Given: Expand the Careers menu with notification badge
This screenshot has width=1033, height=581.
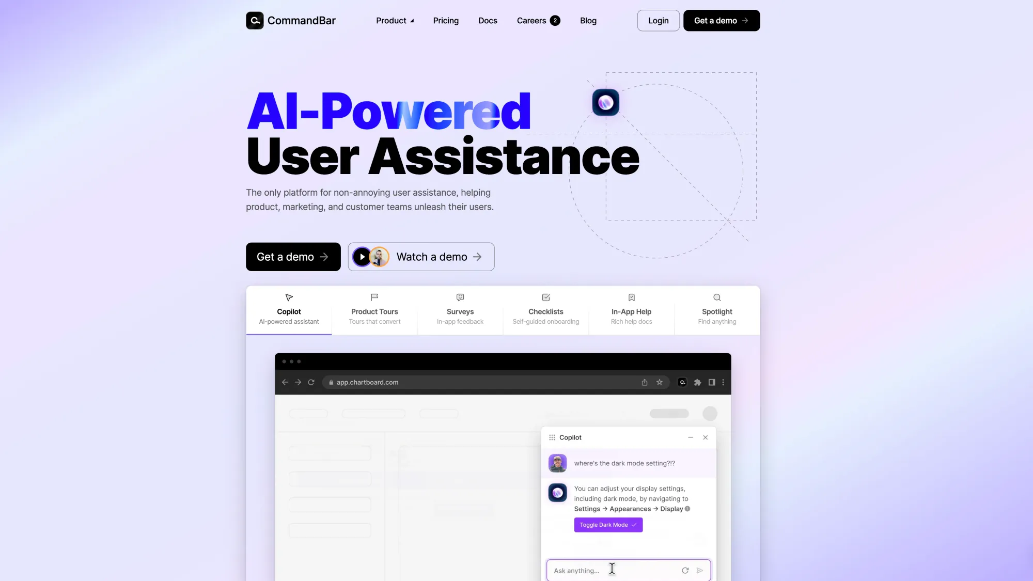Looking at the screenshot, I should (538, 20).
